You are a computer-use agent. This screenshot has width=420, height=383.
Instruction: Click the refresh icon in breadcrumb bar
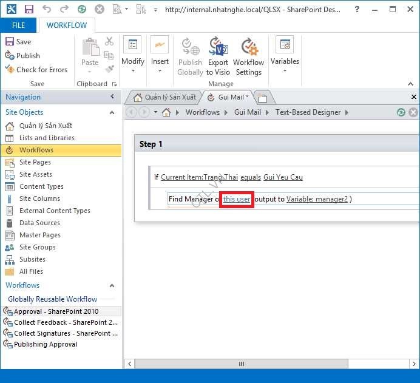[401, 112]
